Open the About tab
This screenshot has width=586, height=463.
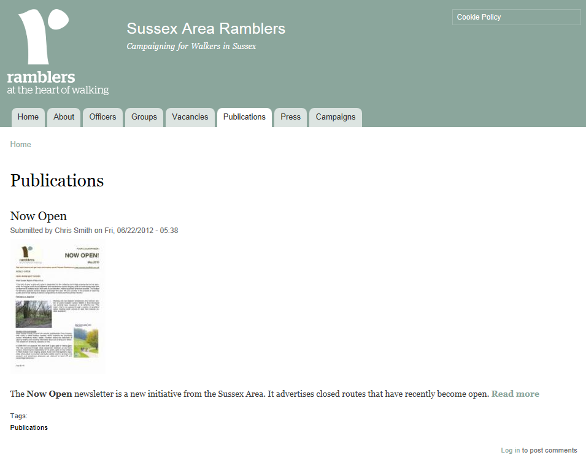tap(64, 117)
